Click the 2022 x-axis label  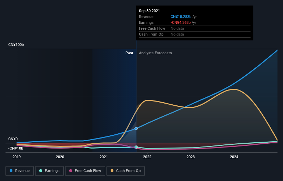pyautogui.click(x=147, y=157)
